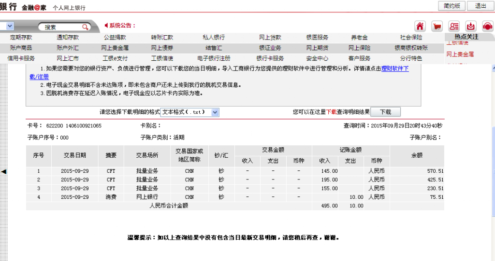Open 转账汇款 menu
The width and height of the screenshot is (495, 261).
(161, 37)
